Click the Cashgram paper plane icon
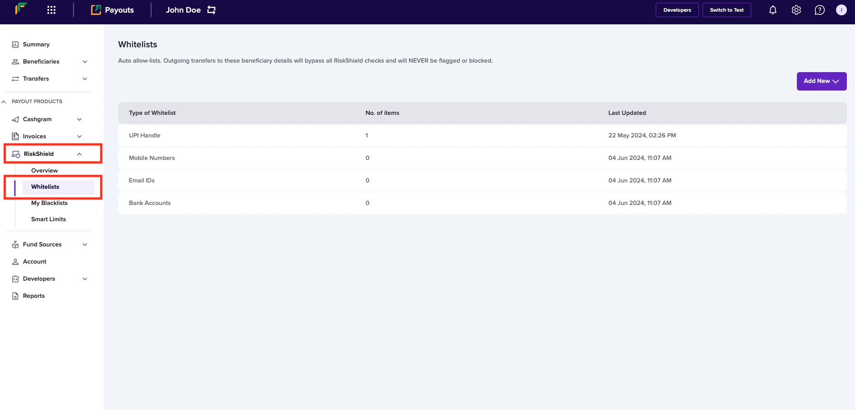The height and width of the screenshot is (410, 855). (15, 119)
